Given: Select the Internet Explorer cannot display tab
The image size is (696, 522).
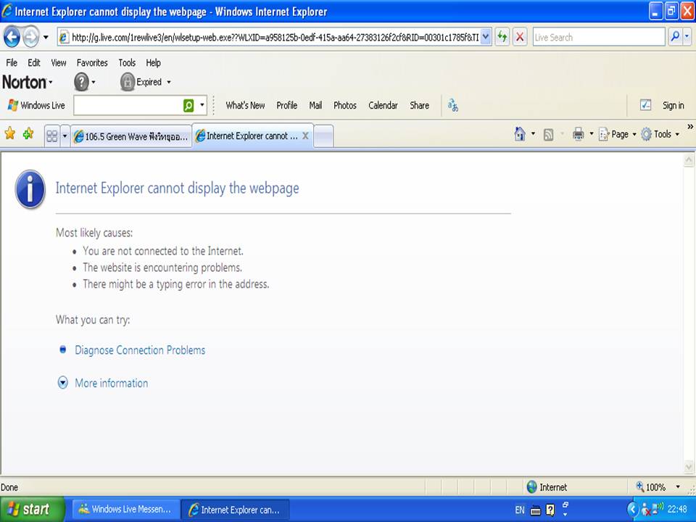Looking at the screenshot, I should point(246,136).
